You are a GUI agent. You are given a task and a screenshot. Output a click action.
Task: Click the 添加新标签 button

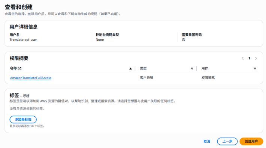(x=23, y=120)
